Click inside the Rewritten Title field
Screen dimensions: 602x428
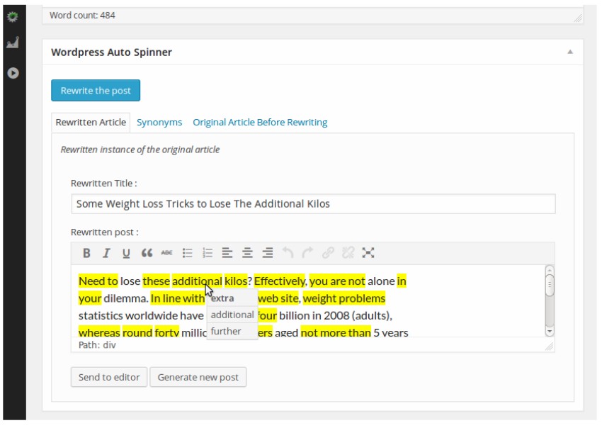pos(313,204)
